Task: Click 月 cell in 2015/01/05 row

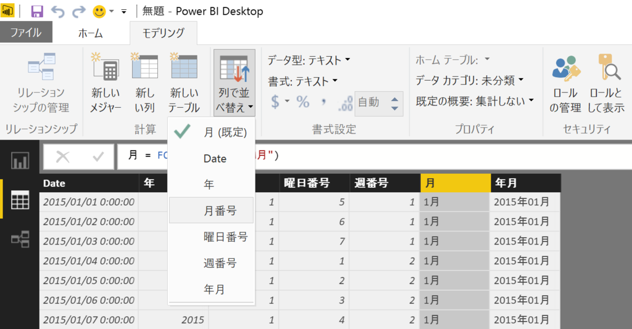Action: [x=455, y=281]
